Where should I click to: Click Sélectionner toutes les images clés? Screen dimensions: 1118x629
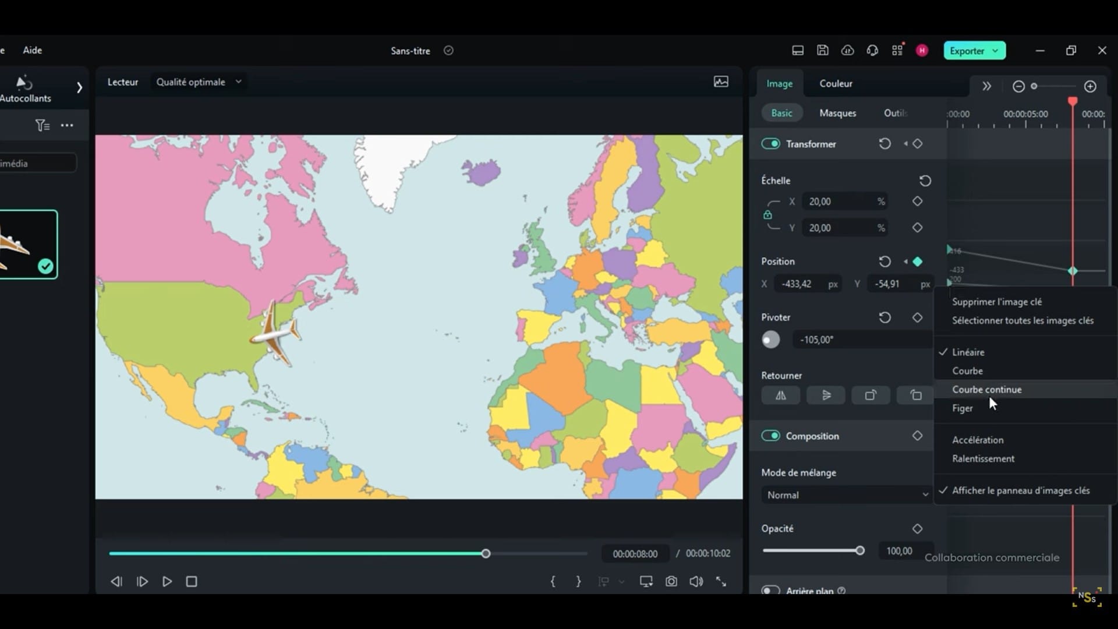(x=1023, y=320)
